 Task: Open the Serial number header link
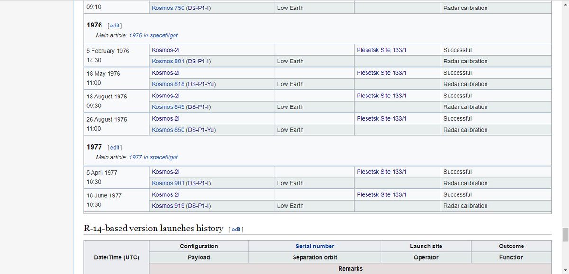[315, 246]
